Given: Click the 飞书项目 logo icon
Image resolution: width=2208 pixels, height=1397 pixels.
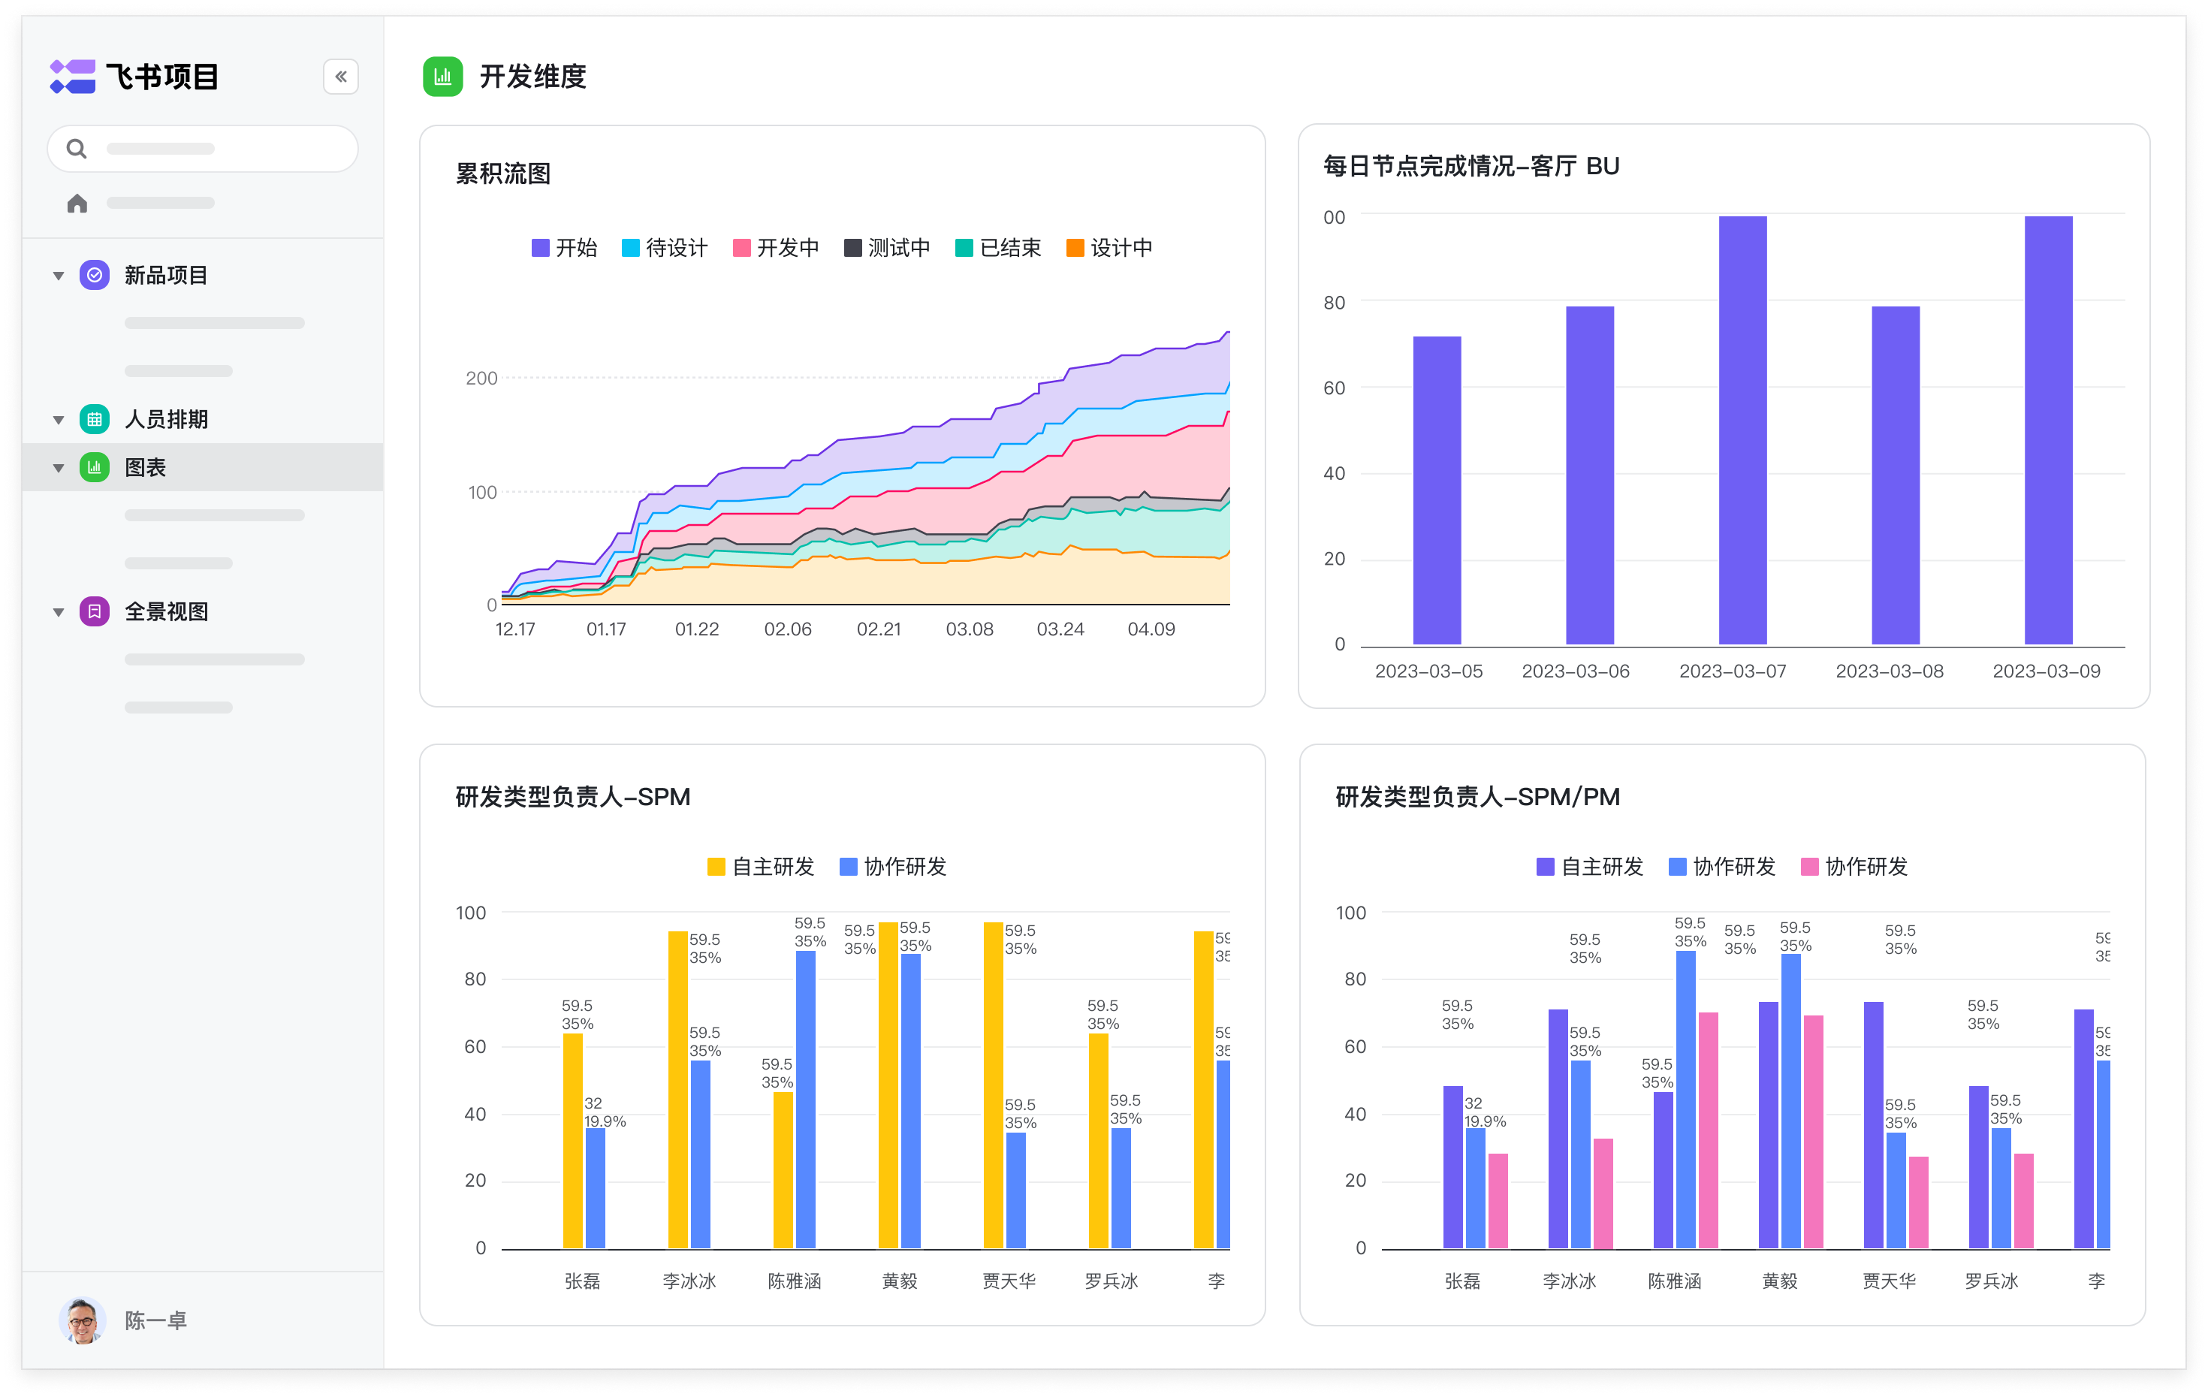Looking at the screenshot, I should coord(72,76).
